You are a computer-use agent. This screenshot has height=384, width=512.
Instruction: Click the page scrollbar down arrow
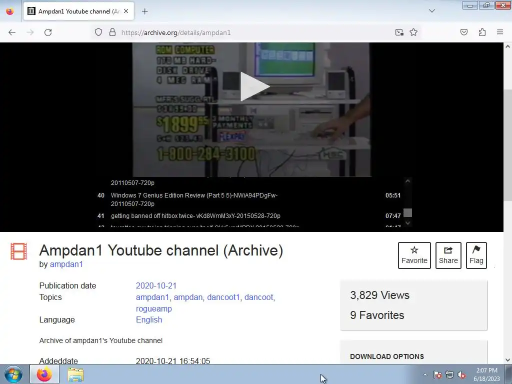[x=507, y=360]
